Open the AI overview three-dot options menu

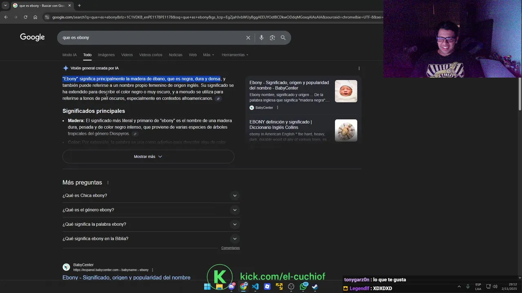359,68
